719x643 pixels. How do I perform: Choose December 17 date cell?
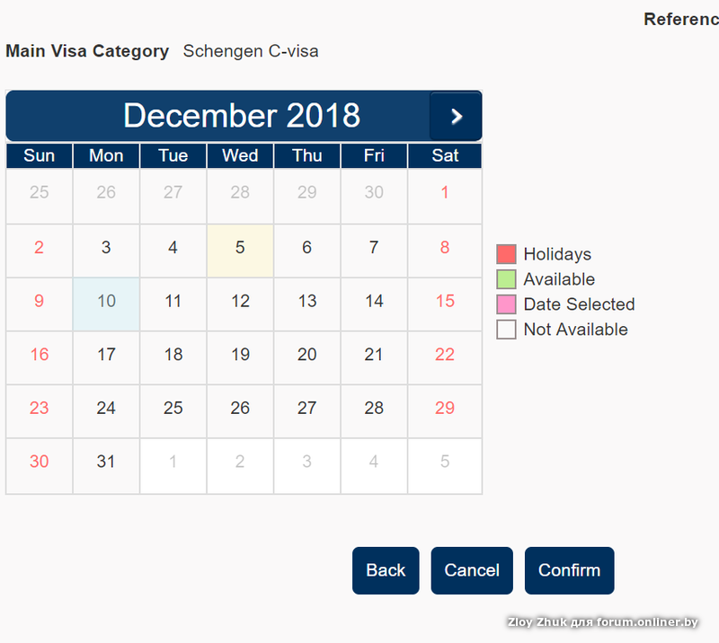coord(106,355)
